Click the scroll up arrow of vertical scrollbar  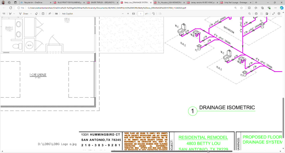coord(283,12)
